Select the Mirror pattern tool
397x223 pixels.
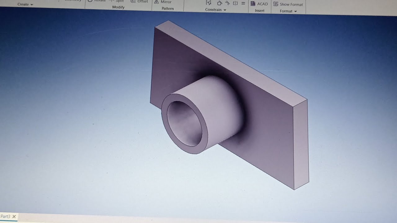[x=163, y=2]
